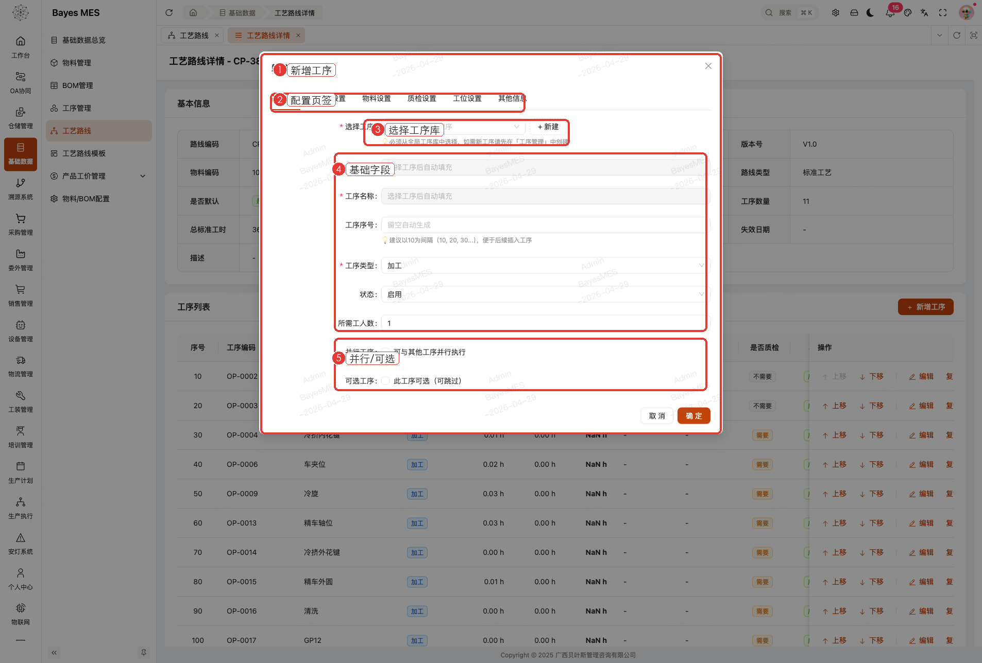The image size is (982, 663).
Task: Open notifications bell with 16 badge
Action: tap(890, 13)
